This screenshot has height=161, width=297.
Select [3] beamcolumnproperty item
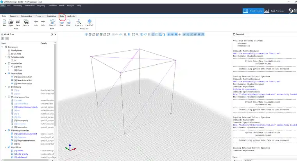[x=26, y=107]
